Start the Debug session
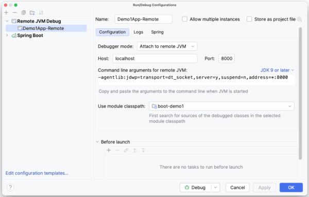 click(x=196, y=188)
